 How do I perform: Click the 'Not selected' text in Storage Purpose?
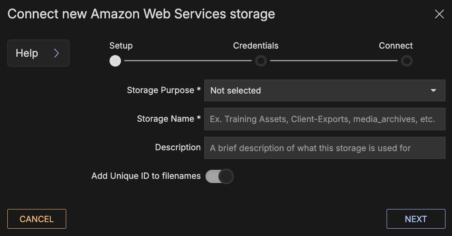click(x=235, y=91)
